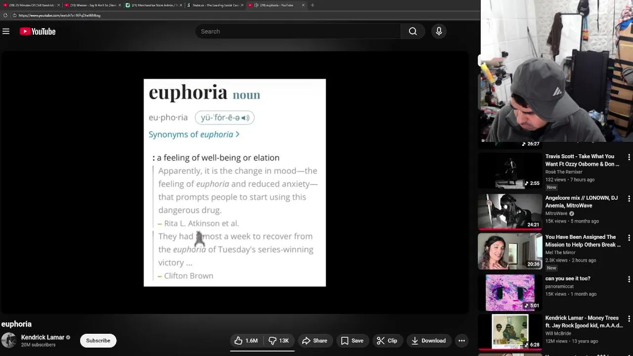Click Kendrick Lamar channel avatar
Viewport: 633px width, 356px height.
pos(9,341)
